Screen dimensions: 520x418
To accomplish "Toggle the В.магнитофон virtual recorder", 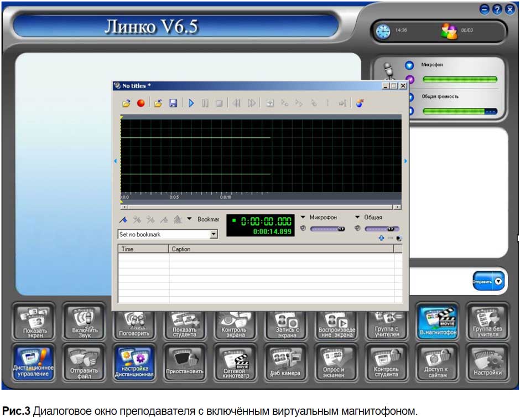I will click(x=438, y=322).
